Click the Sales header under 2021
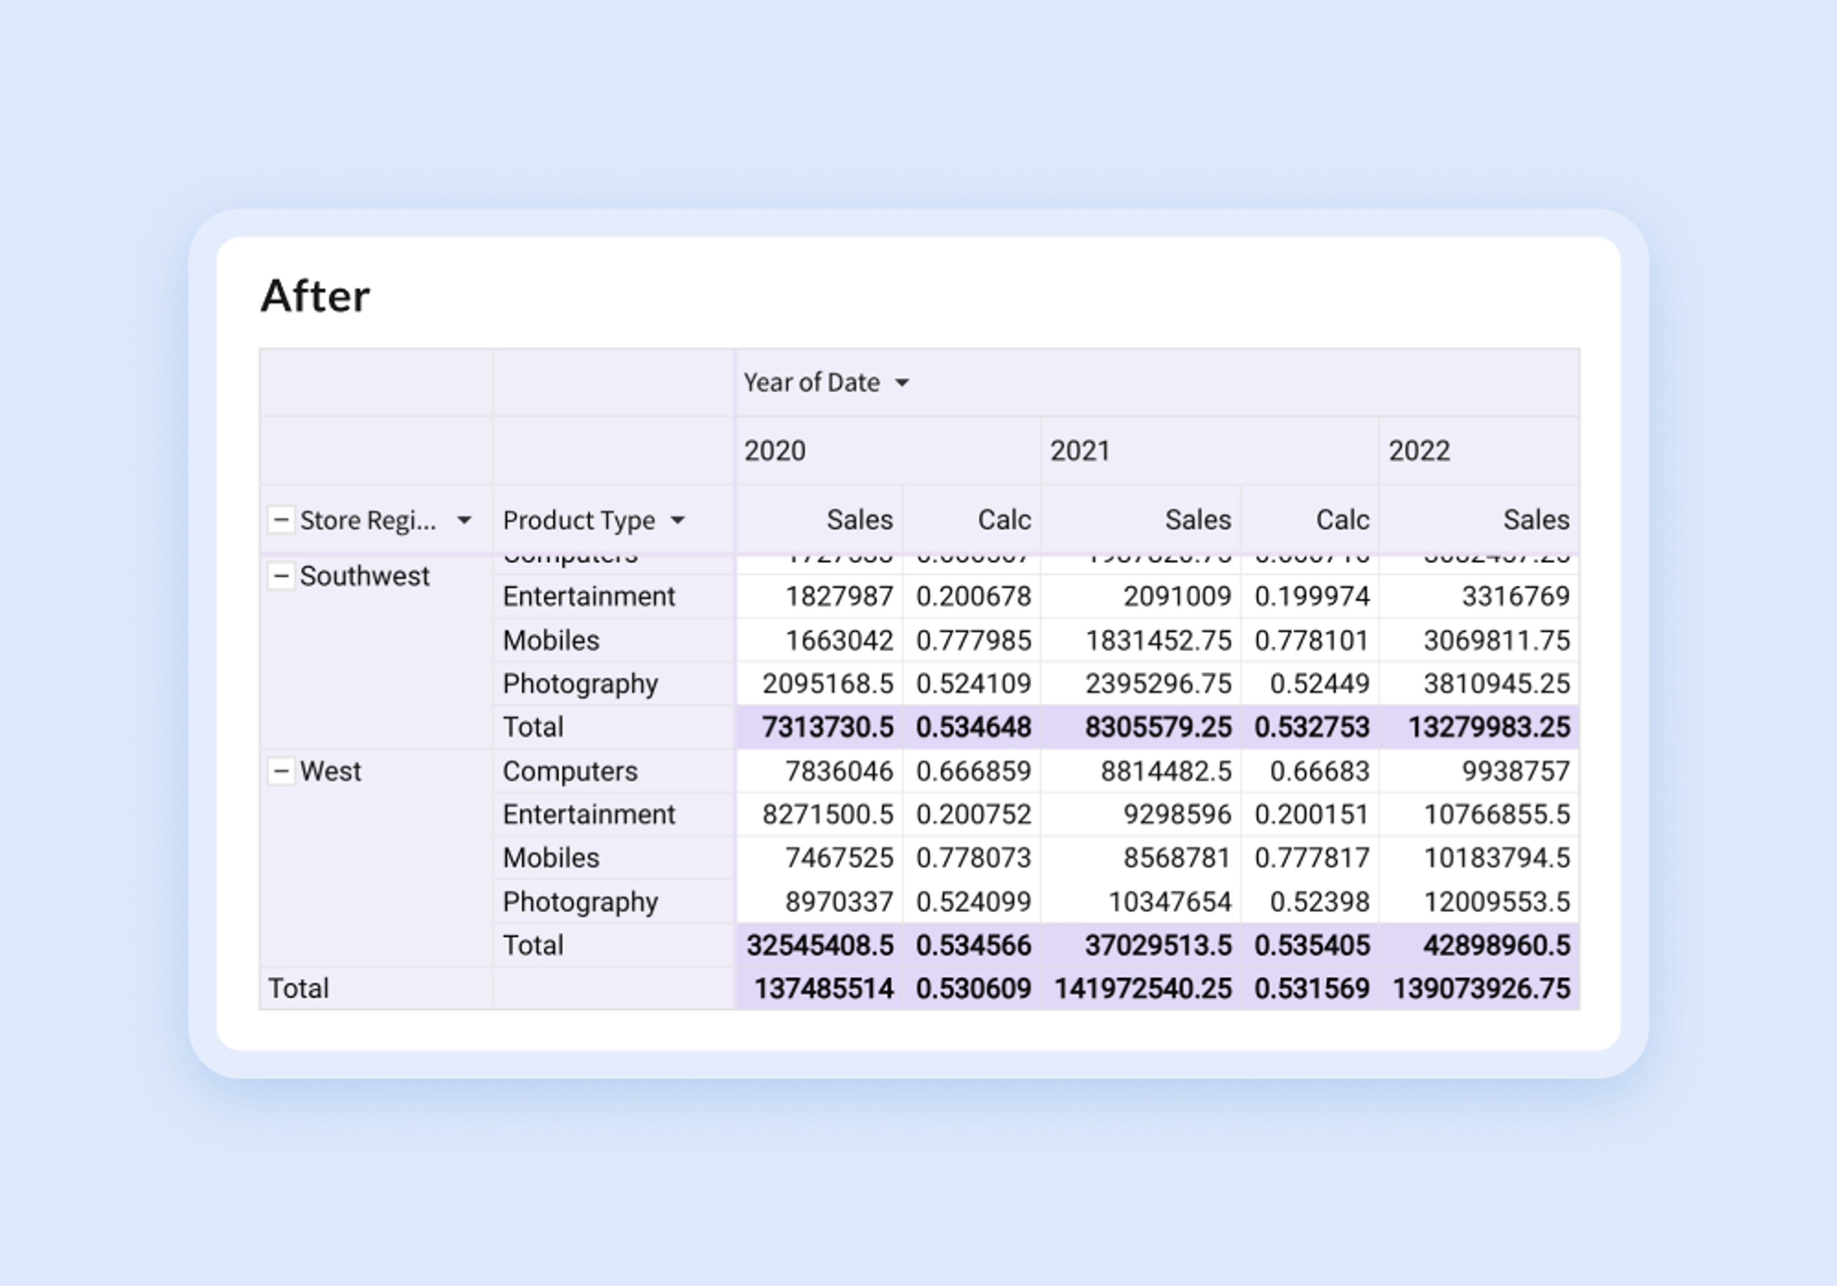The height and width of the screenshot is (1286, 1837). 1198,520
